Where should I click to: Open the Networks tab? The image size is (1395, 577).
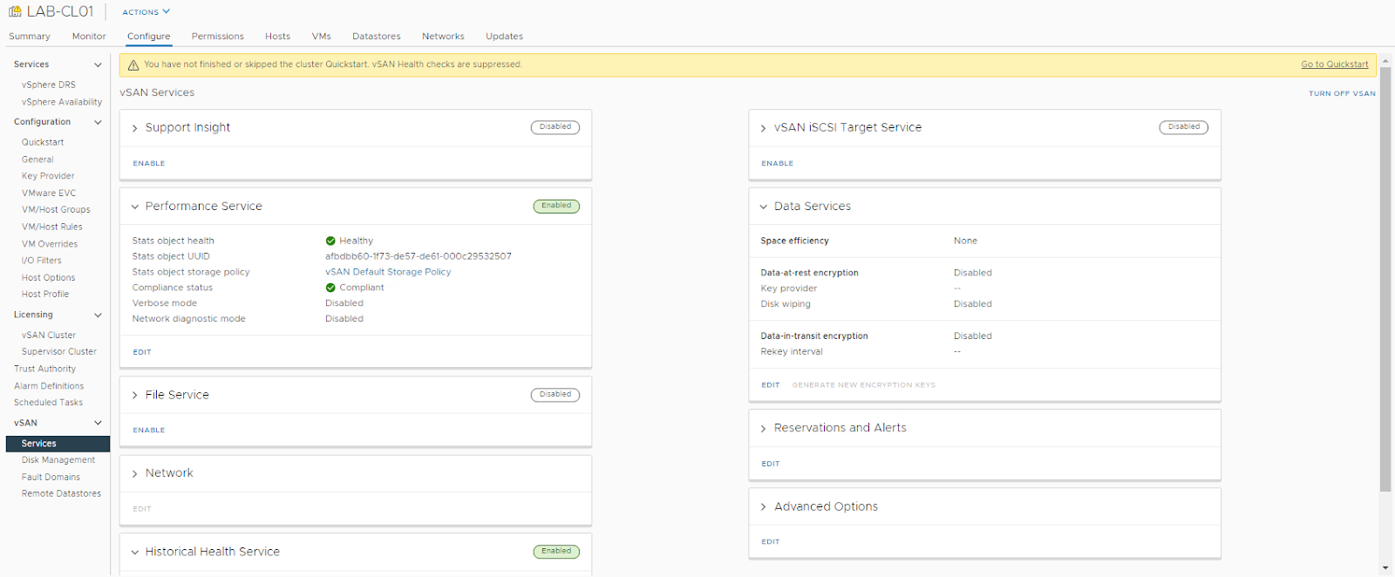[x=443, y=37]
